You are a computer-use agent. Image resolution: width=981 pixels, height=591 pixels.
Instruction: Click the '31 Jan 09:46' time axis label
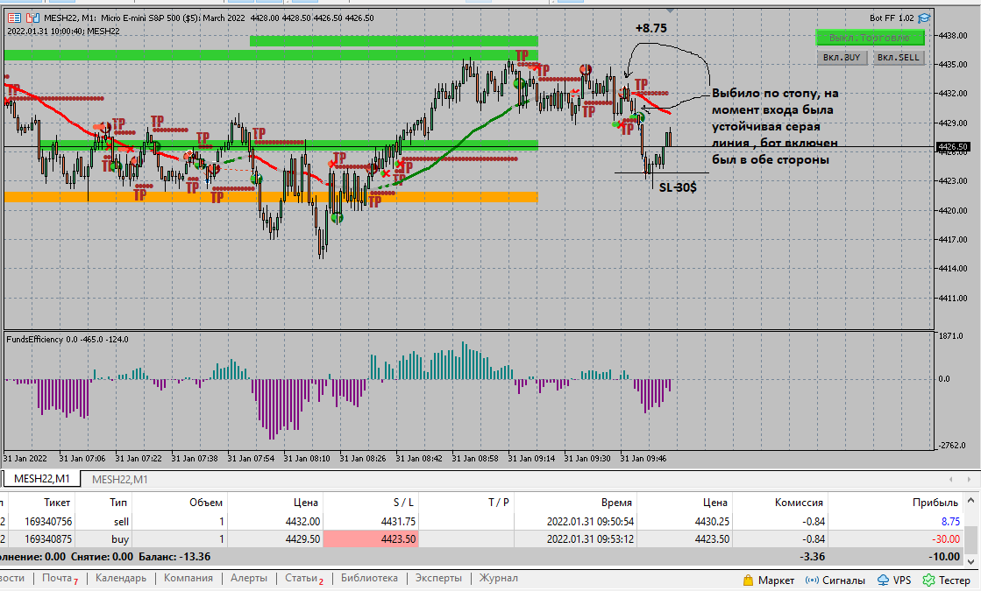(x=643, y=459)
